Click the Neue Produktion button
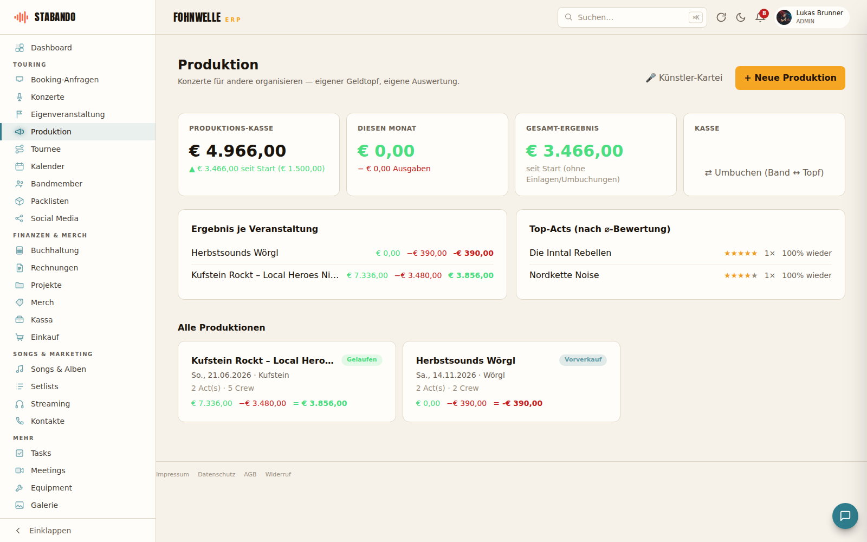 tap(790, 78)
